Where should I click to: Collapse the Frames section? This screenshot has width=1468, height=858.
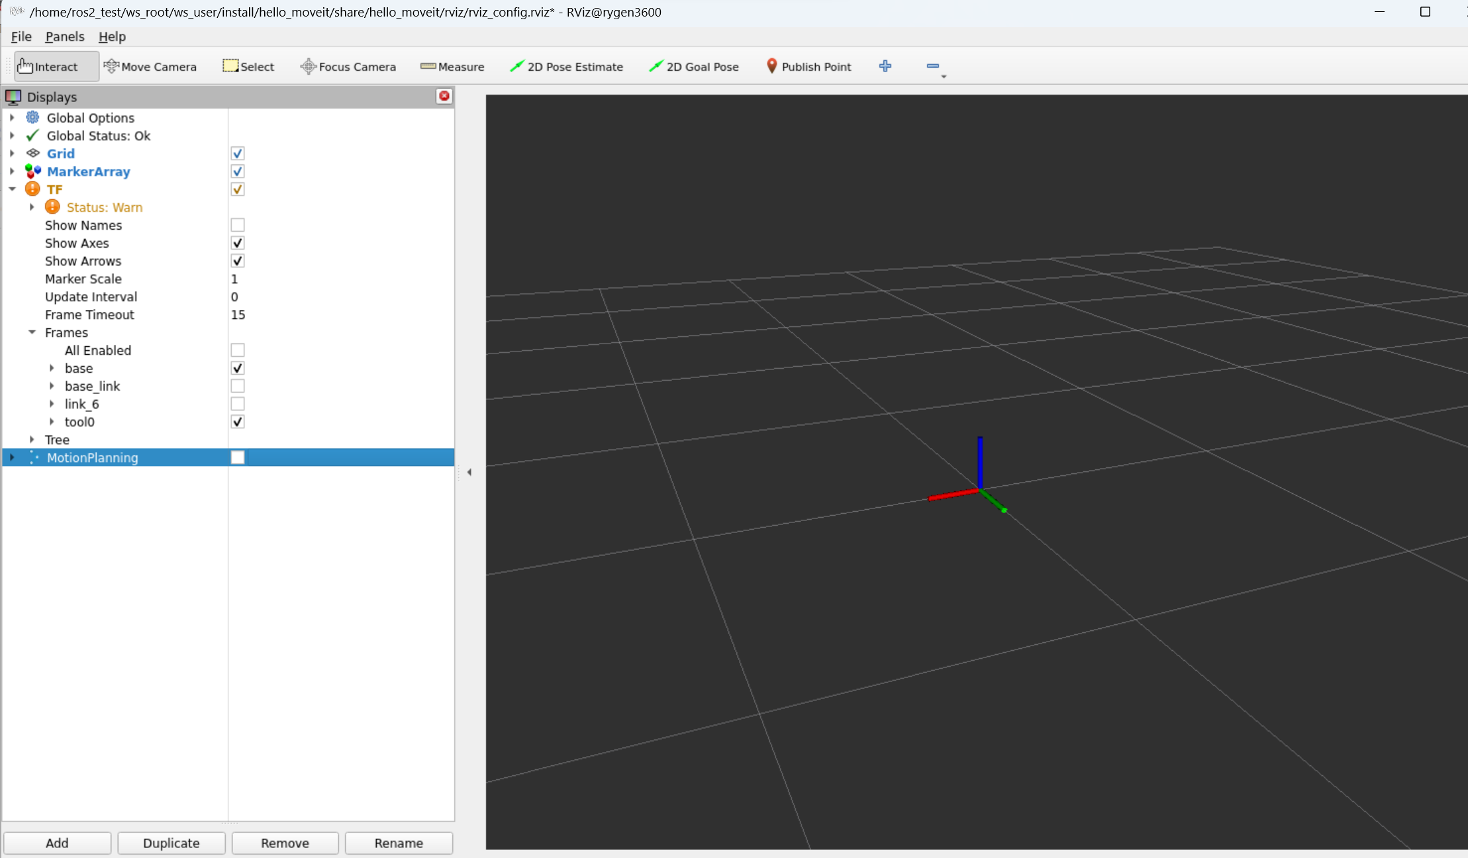[x=32, y=332]
